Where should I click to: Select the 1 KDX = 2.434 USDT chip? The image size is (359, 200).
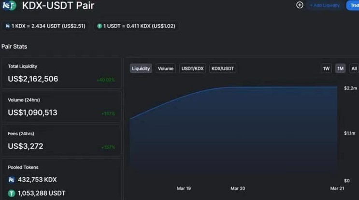pos(45,26)
